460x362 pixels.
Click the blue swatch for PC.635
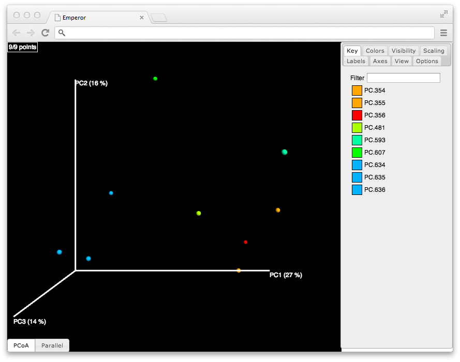coord(357,177)
